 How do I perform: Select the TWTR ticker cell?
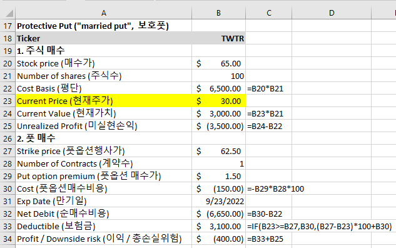(x=218, y=38)
